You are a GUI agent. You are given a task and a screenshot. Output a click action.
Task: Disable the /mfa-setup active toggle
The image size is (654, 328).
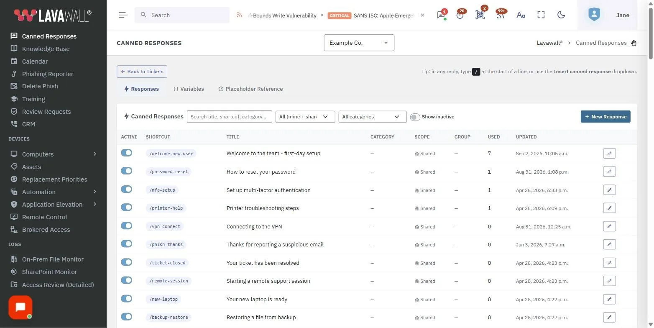[x=126, y=189]
